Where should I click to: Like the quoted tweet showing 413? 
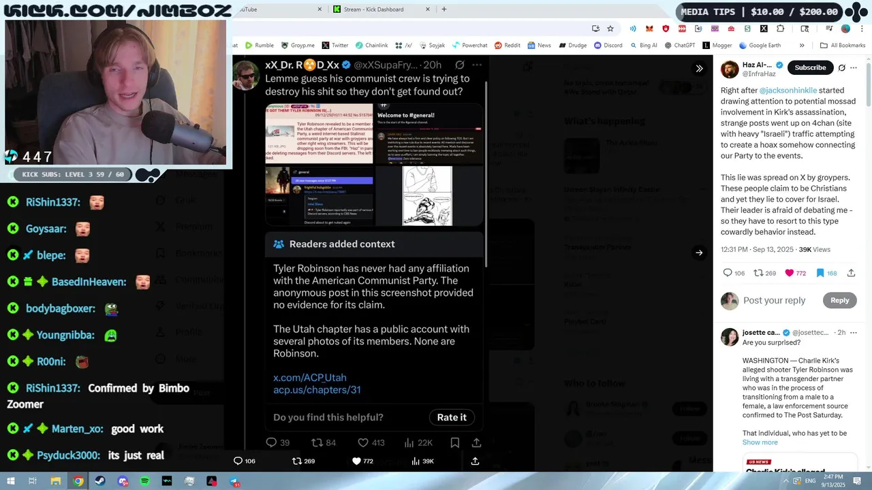coord(363,442)
